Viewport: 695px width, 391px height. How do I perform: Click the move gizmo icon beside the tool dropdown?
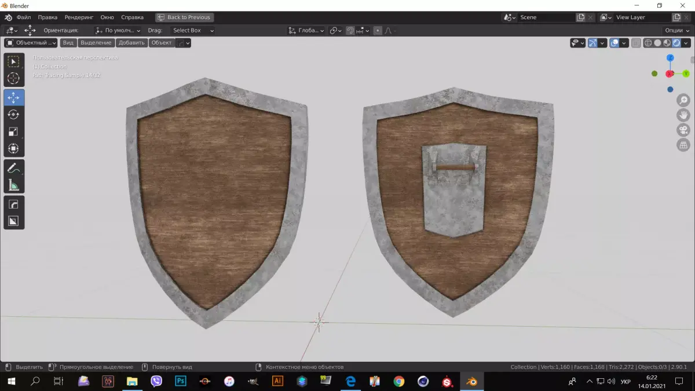point(30,30)
